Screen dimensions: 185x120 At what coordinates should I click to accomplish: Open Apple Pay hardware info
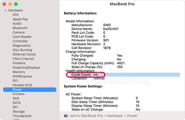(20, 19)
